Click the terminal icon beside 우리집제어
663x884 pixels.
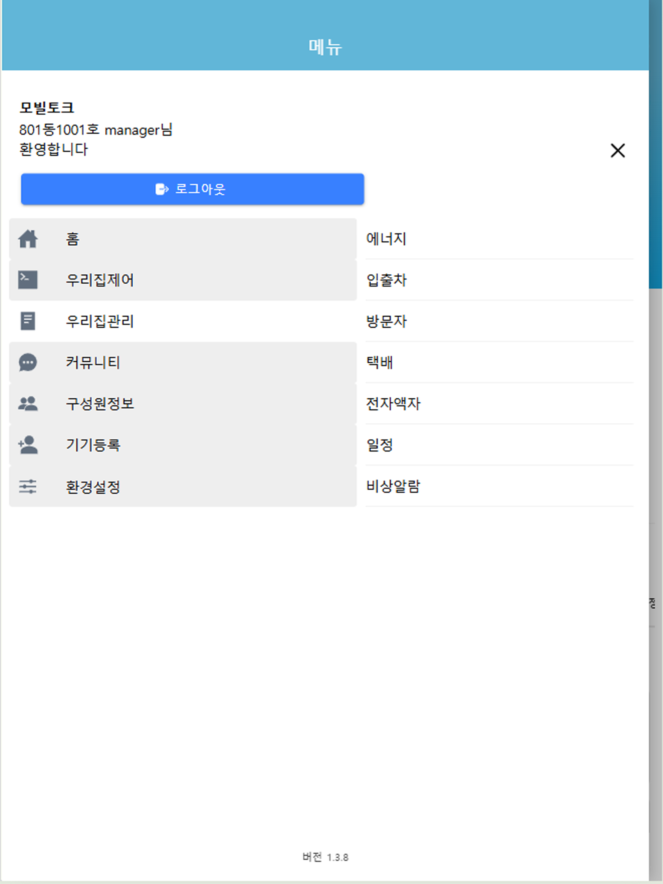(28, 280)
